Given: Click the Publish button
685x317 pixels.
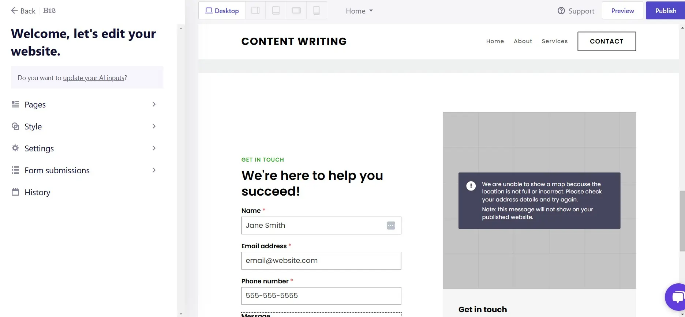Looking at the screenshot, I should coord(665,11).
